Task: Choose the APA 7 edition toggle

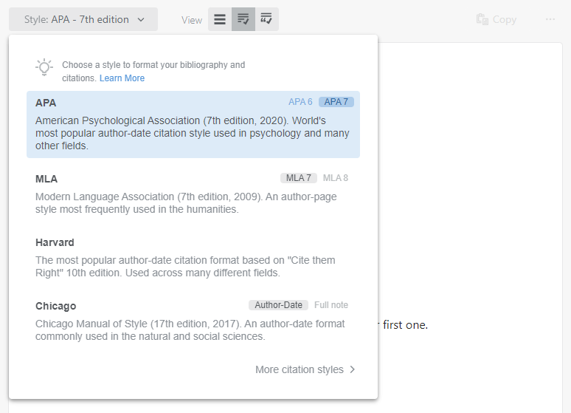Action: tap(336, 102)
